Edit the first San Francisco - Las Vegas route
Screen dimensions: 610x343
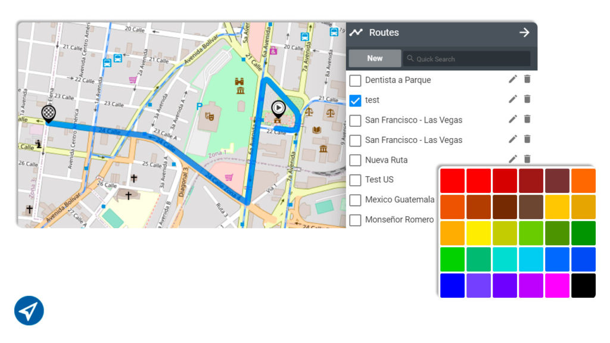513,119
